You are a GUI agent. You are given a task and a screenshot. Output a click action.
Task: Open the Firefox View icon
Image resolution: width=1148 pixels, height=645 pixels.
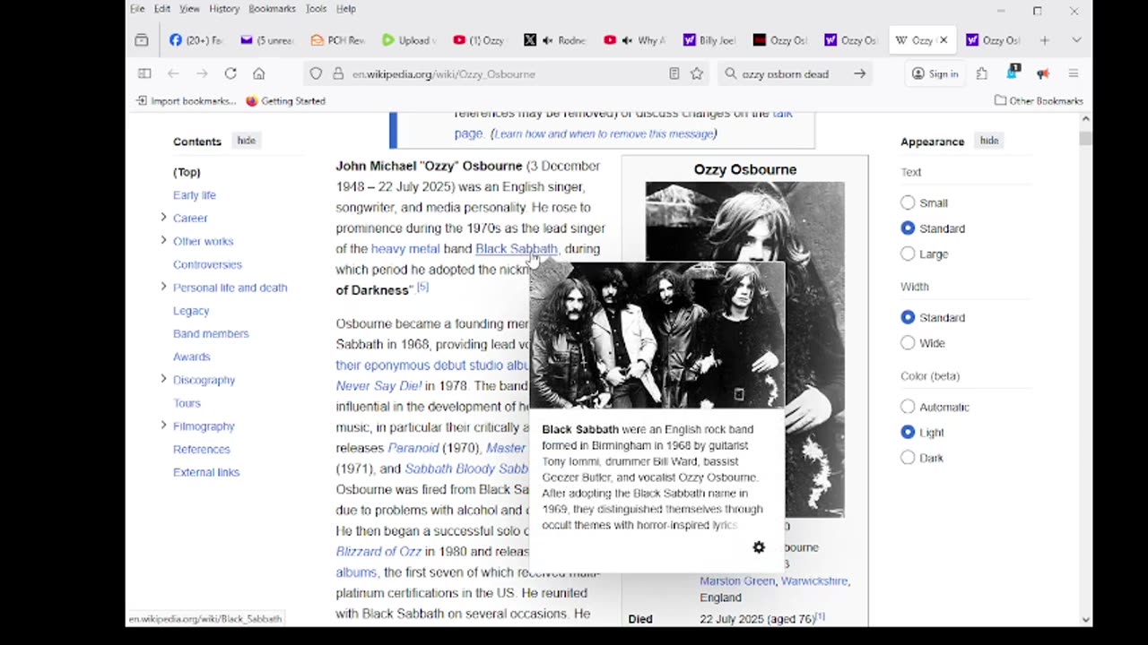coord(142,40)
